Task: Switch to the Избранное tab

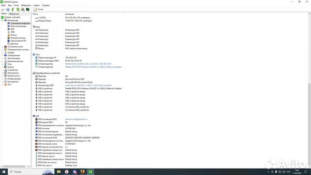Action: [14, 14]
